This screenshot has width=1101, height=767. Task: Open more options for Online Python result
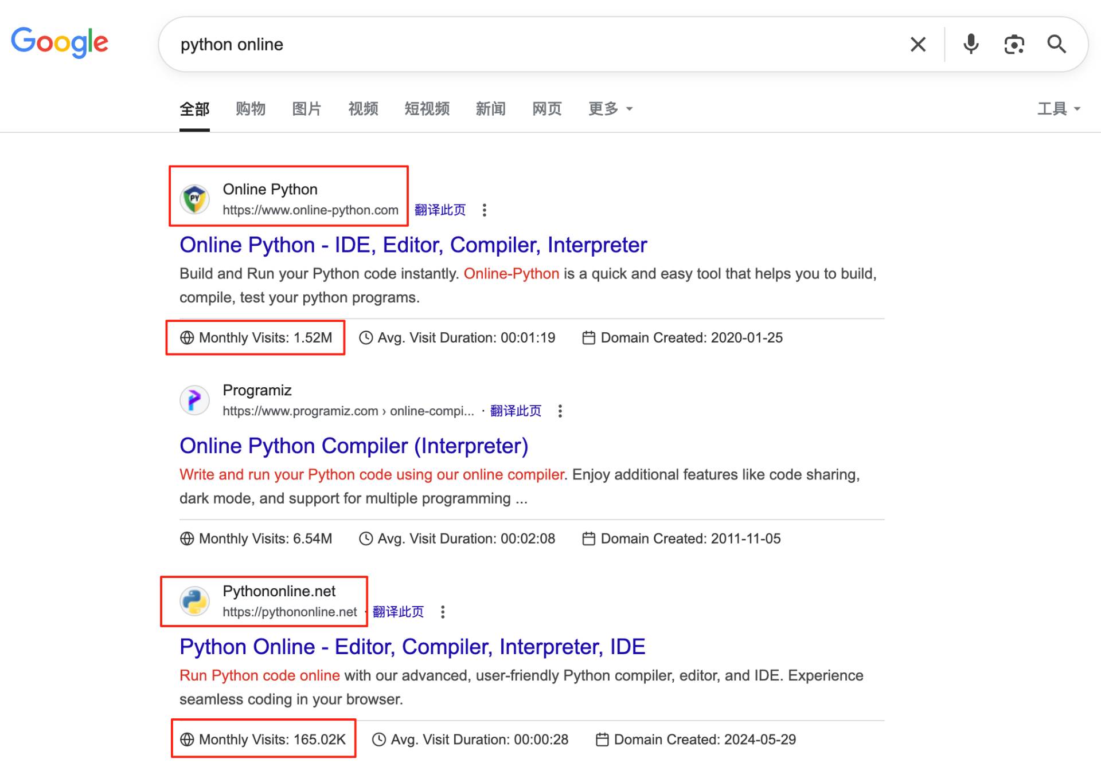click(485, 210)
